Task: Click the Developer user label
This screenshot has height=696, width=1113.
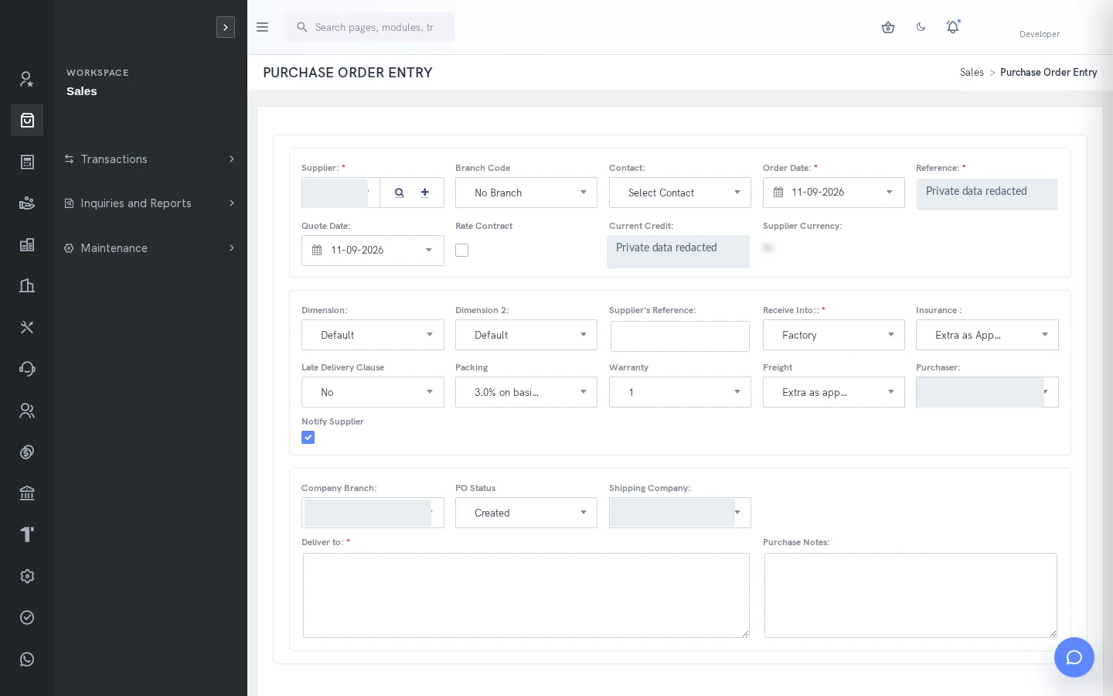Action: [x=1040, y=34]
